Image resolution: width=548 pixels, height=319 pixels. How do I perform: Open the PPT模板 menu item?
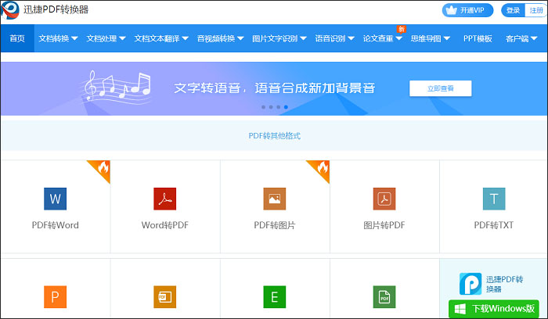pyautogui.click(x=478, y=38)
